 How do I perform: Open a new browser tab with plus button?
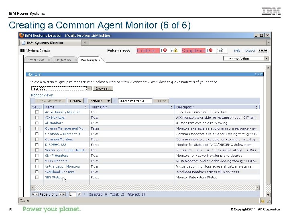click(x=85, y=43)
